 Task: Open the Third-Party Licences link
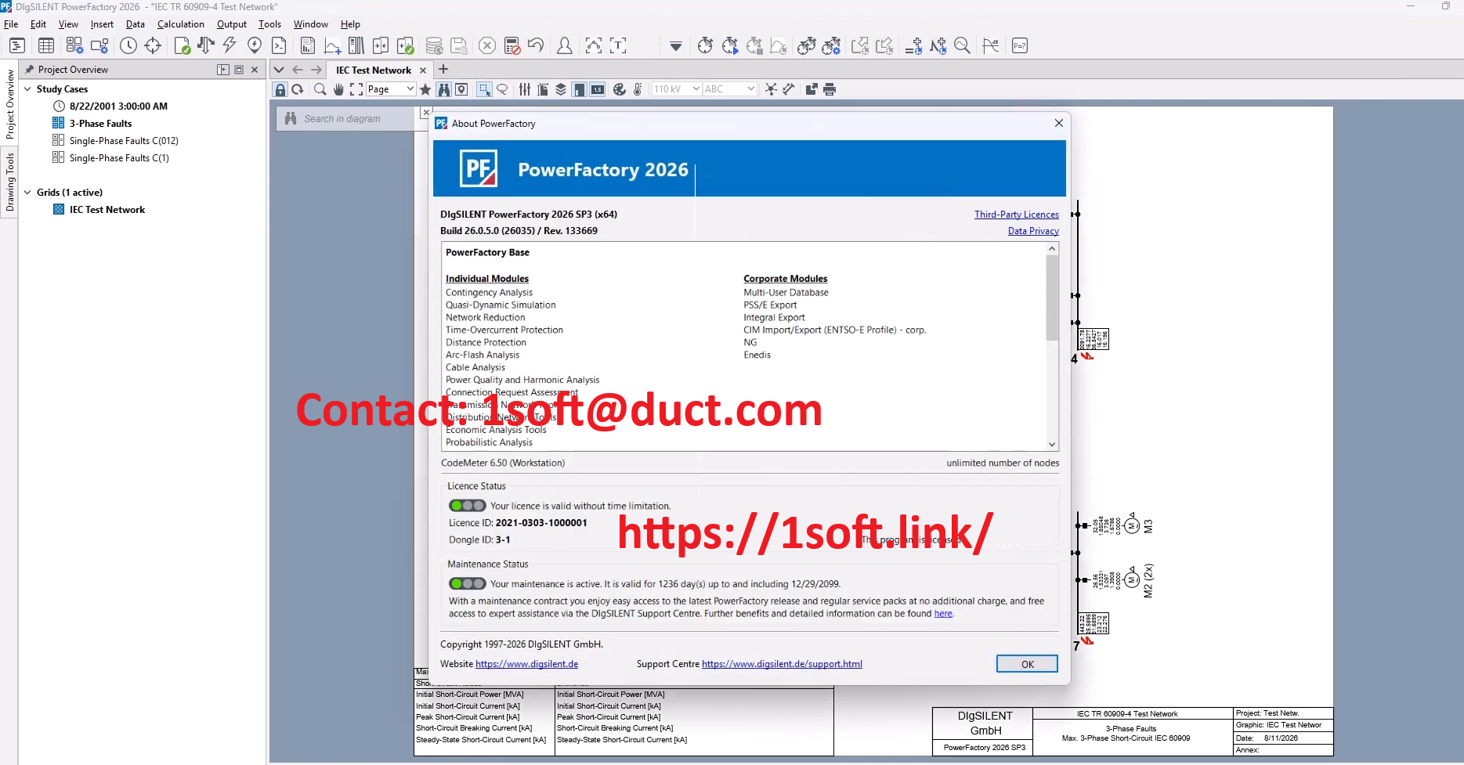(x=1016, y=215)
